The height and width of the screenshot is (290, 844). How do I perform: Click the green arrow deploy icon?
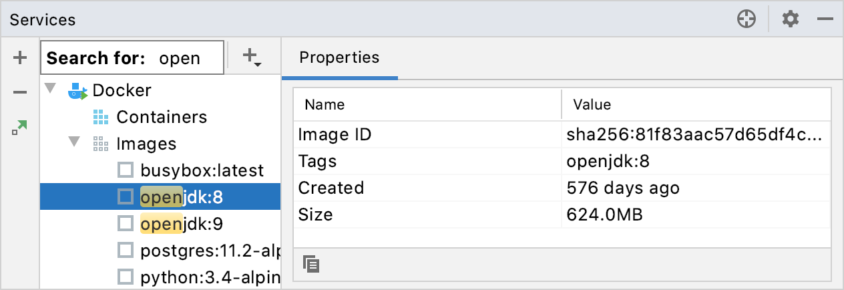19,127
